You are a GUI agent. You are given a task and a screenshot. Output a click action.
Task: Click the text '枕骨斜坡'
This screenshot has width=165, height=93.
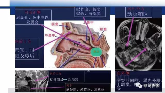click(x=57, y=80)
